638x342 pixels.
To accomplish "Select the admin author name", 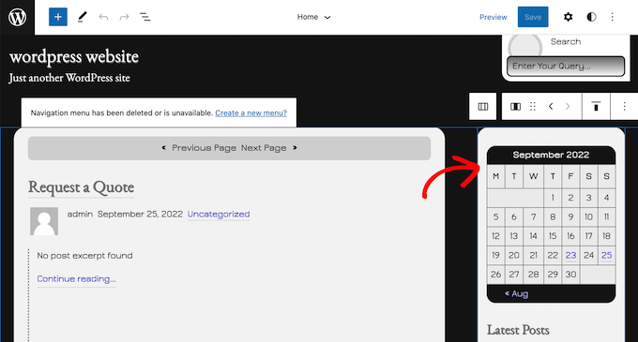I will pos(80,214).
